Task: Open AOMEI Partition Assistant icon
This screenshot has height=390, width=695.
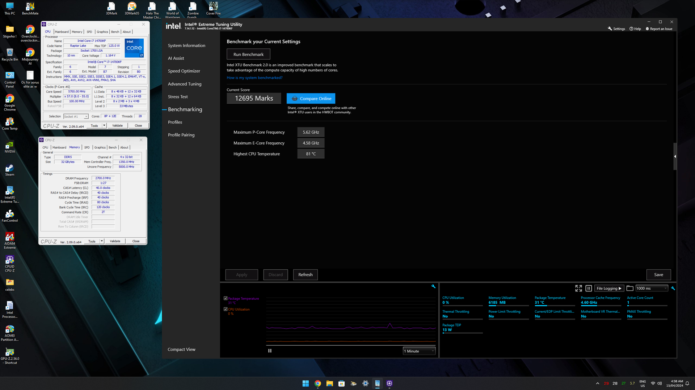Action: 10,333
